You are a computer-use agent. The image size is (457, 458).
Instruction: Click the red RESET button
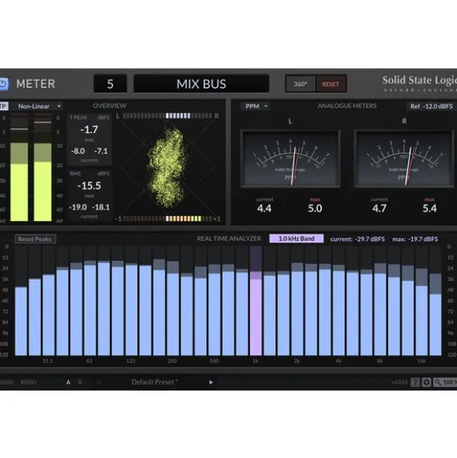coord(331,84)
